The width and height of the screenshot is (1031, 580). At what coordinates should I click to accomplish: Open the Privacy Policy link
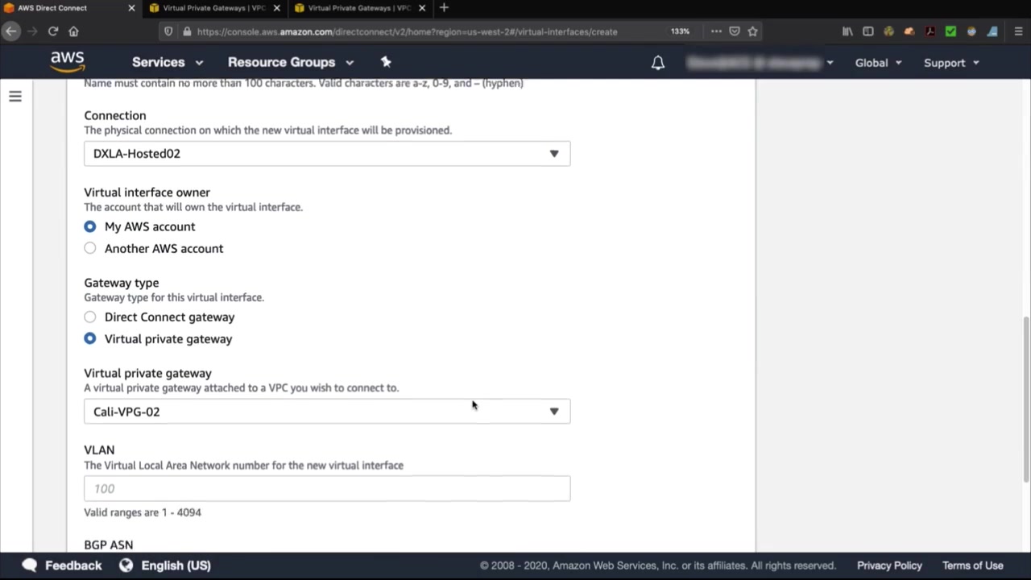coord(889,565)
